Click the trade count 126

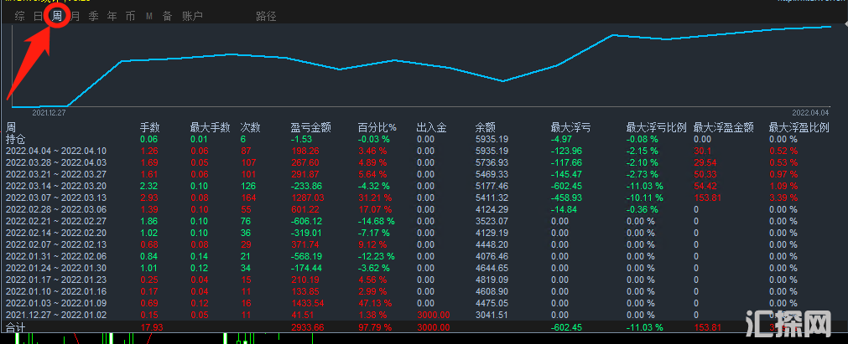249,186
